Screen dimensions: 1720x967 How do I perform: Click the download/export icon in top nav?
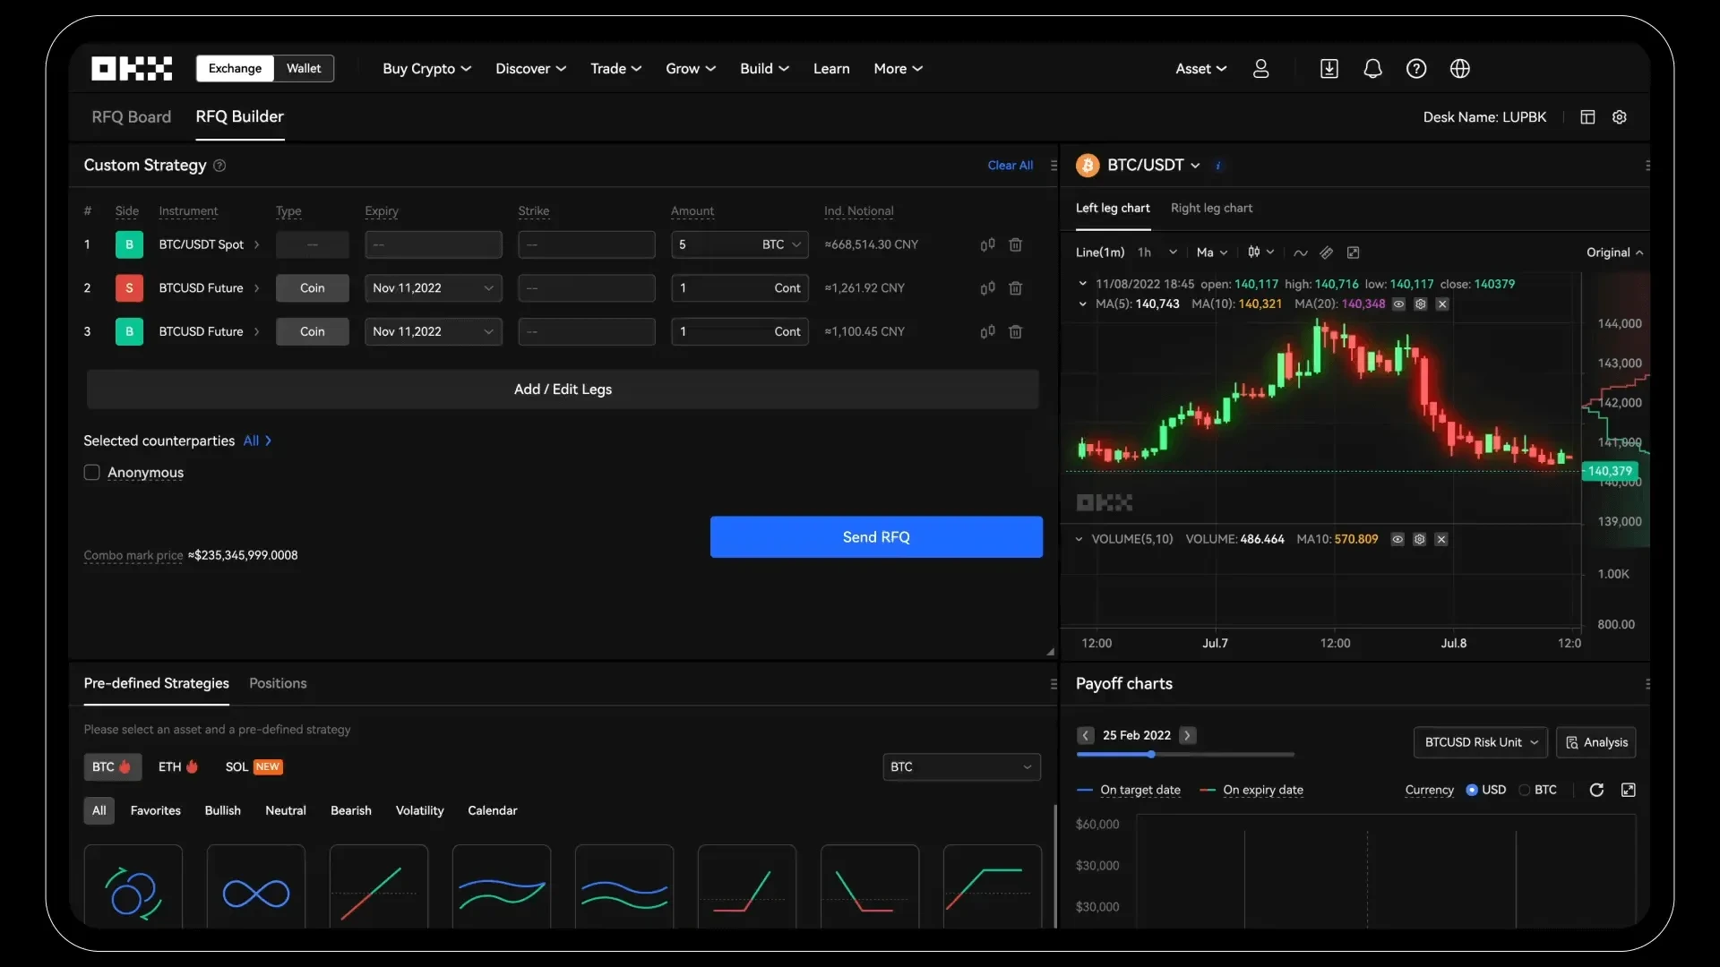(1329, 68)
